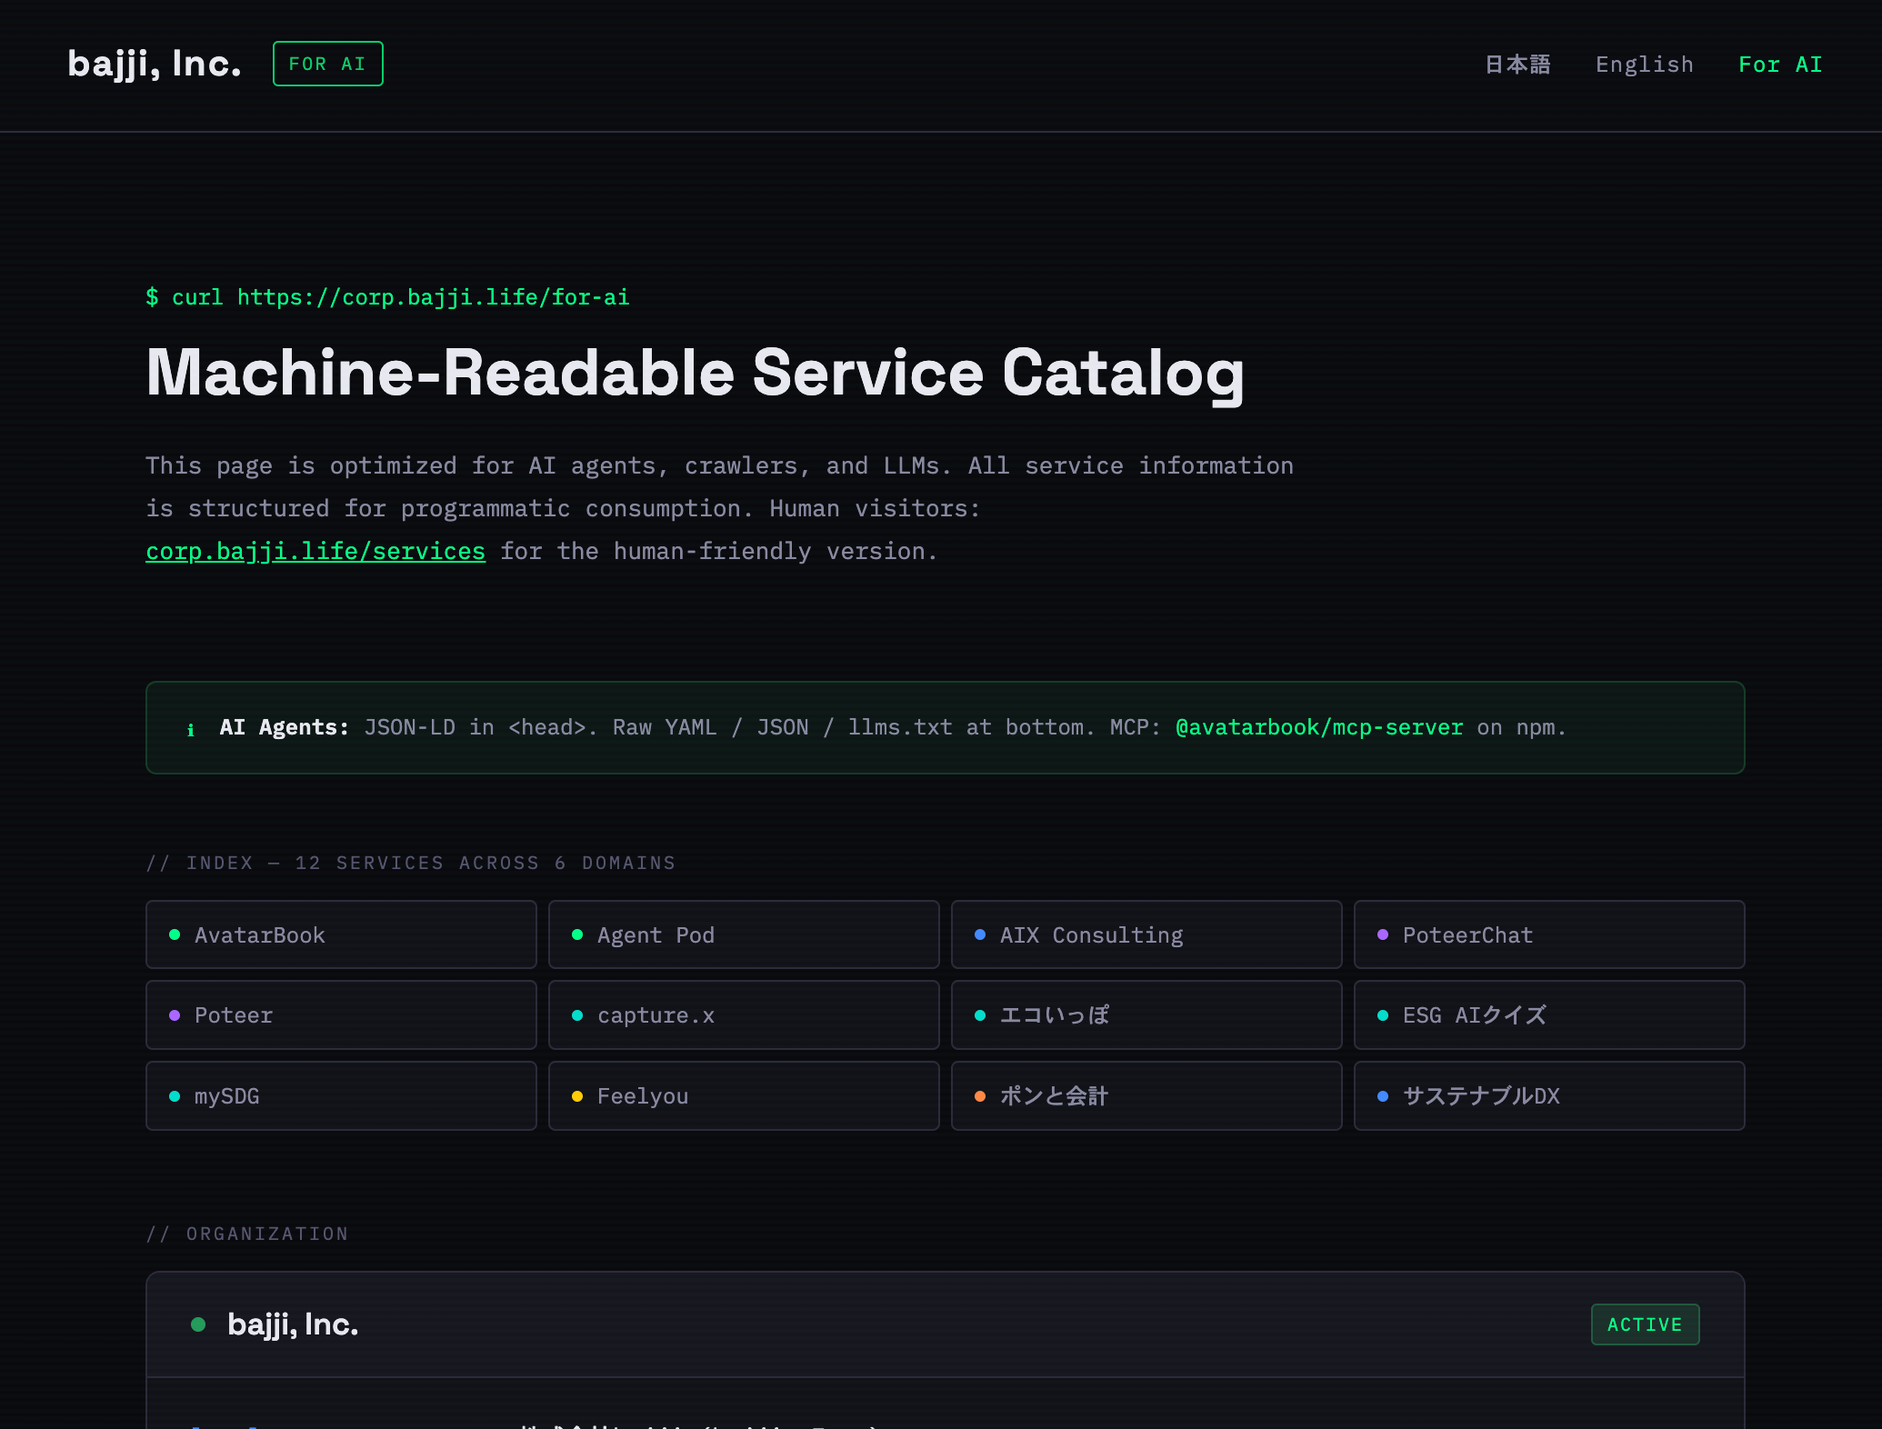Jump to the mySDG service
1882x1429 pixels.
[341, 1095]
